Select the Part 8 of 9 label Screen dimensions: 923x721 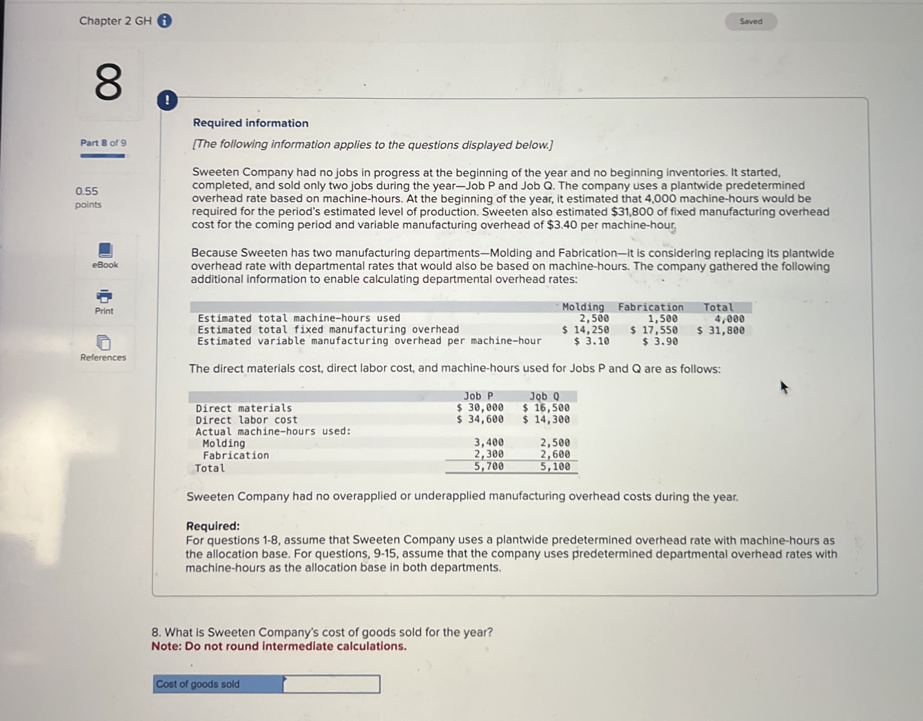click(104, 143)
